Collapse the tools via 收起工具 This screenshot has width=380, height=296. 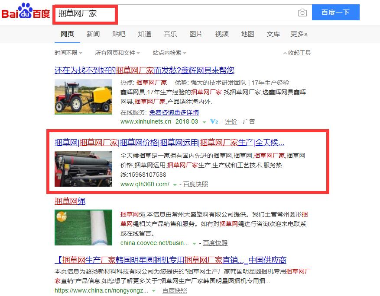pyautogui.click(x=297, y=53)
